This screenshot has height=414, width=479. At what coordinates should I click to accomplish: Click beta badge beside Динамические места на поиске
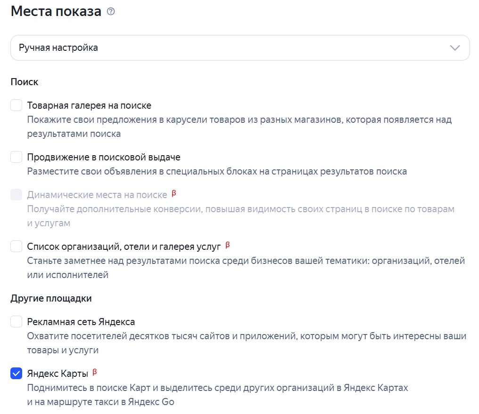coord(174,193)
